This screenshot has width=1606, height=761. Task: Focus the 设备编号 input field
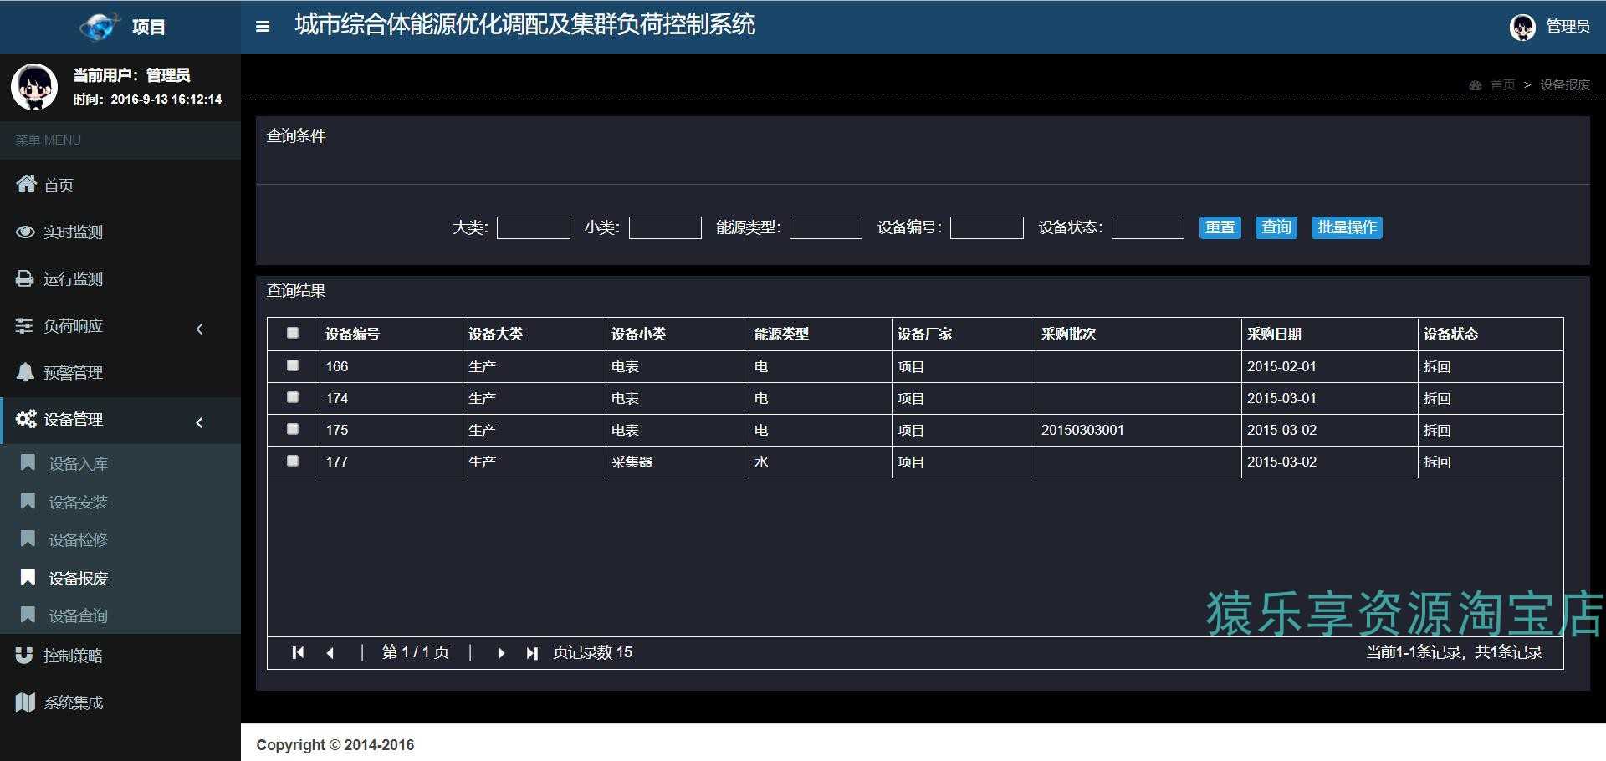tap(987, 227)
